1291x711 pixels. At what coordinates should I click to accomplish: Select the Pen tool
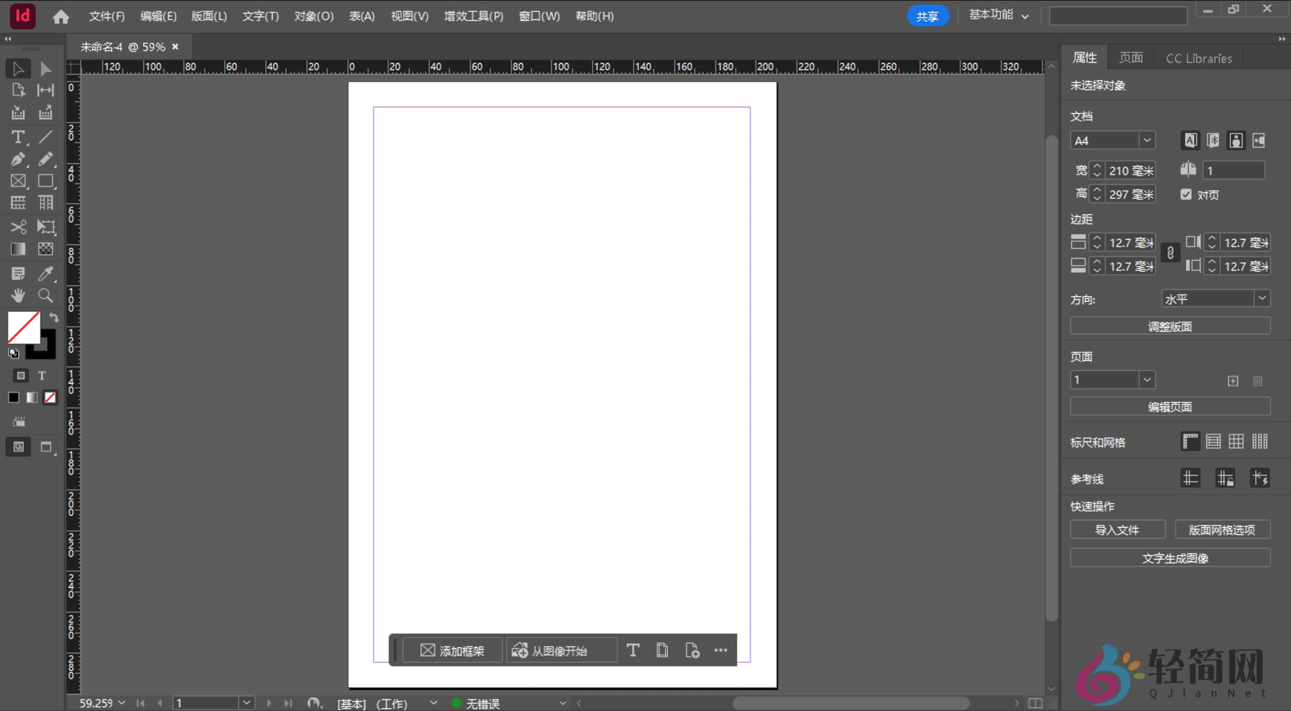click(18, 159)
